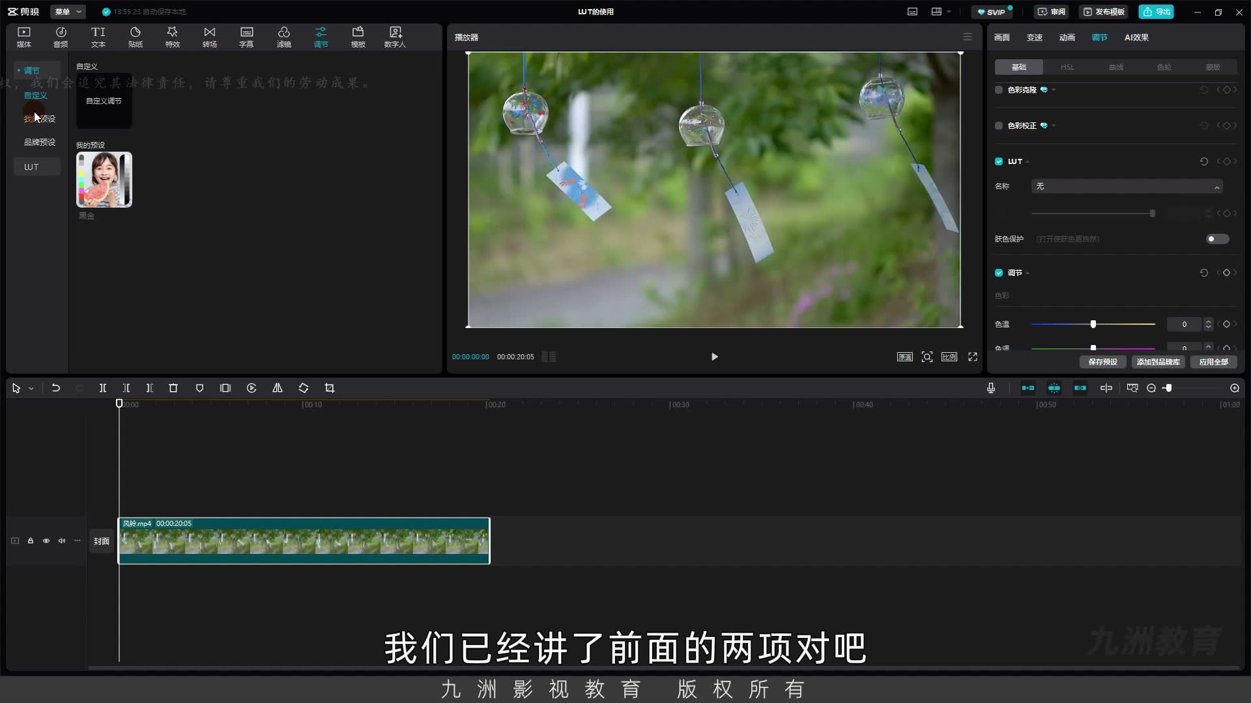Reset the LUT section with its undo icon
The width and height of the screenshot is (1251, 703).
coord(1204,161)
